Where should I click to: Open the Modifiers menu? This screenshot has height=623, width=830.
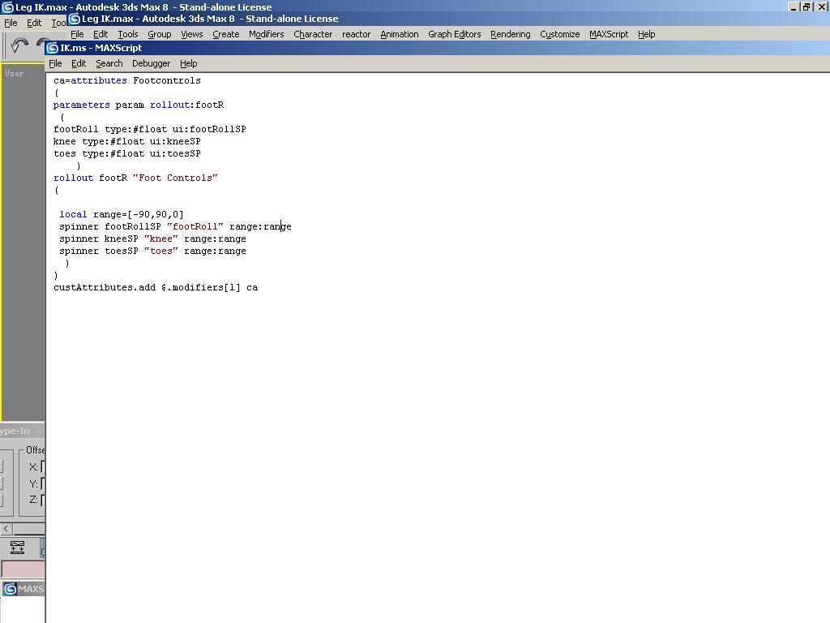pyautogui.click(x=266, y=34)
